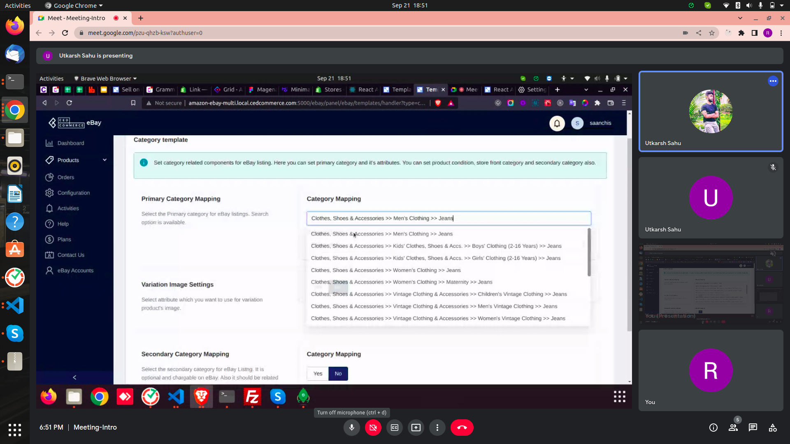Open Chrome side panel icon

(x=755, y=33)
